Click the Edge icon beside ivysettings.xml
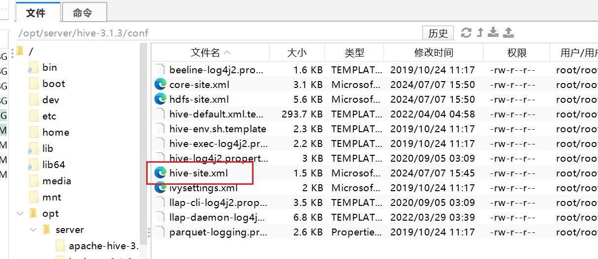598x259 pixels. click(x=160, y=188)
